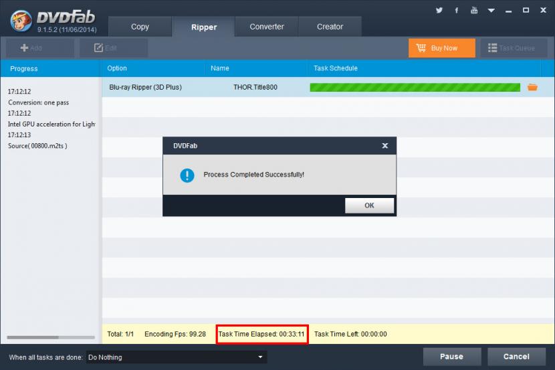Switch to the Ripper tab
The width and height of the screenshot is (555, 370).
[203, 27]
